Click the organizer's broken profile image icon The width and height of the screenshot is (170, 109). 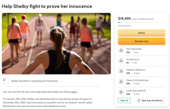click(6, 81)
